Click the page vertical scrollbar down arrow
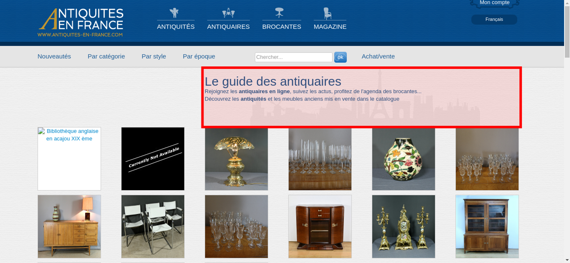This screenshot has height=263, width=570. 567,260
